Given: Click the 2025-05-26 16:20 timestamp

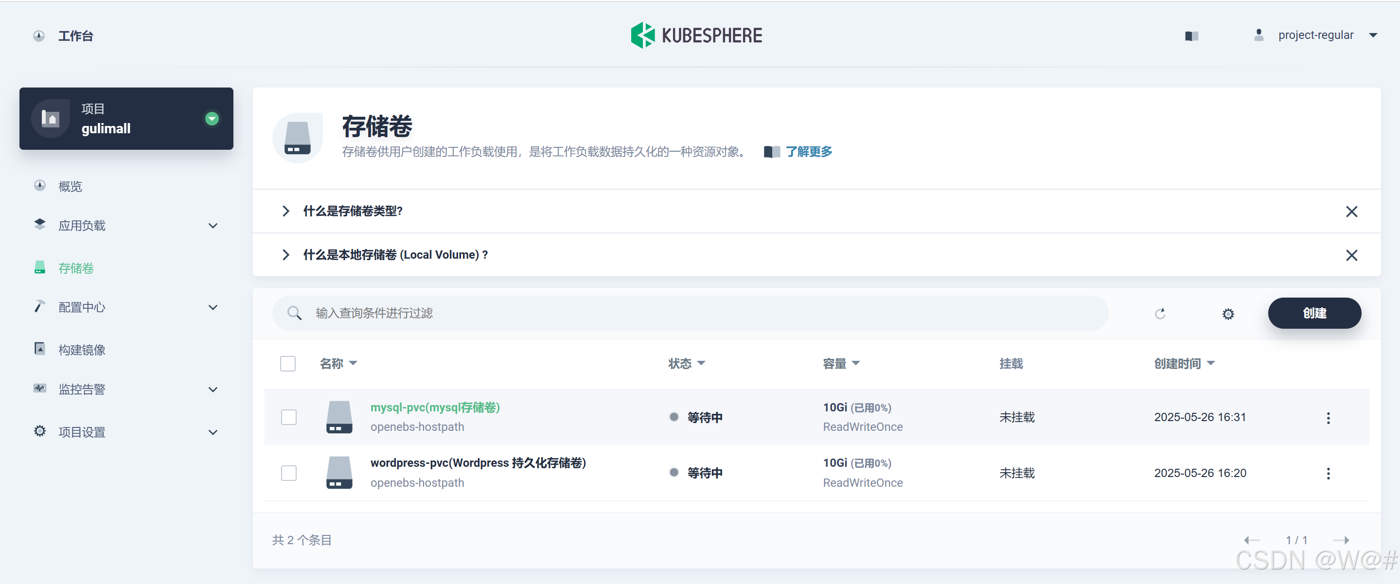Looking at the screenshot, I should [1200, 473].
